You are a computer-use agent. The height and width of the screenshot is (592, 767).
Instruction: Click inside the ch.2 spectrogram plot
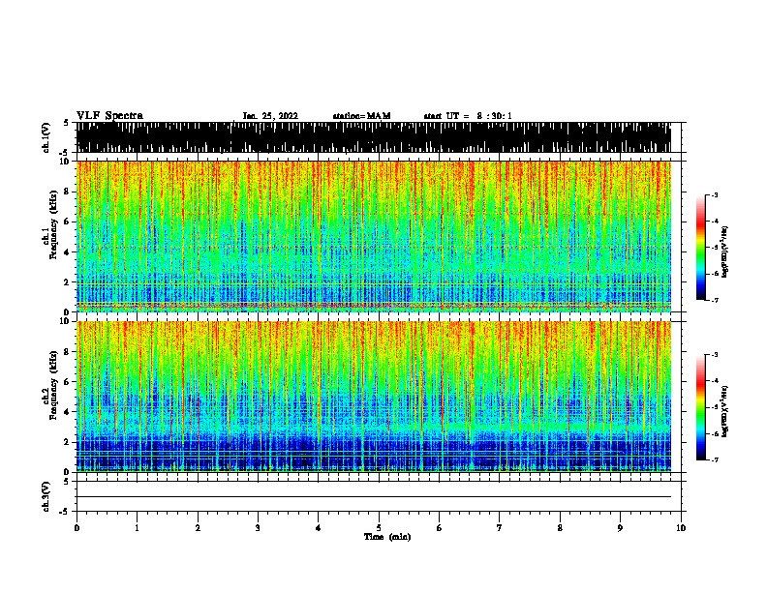(x=374, y=397)
